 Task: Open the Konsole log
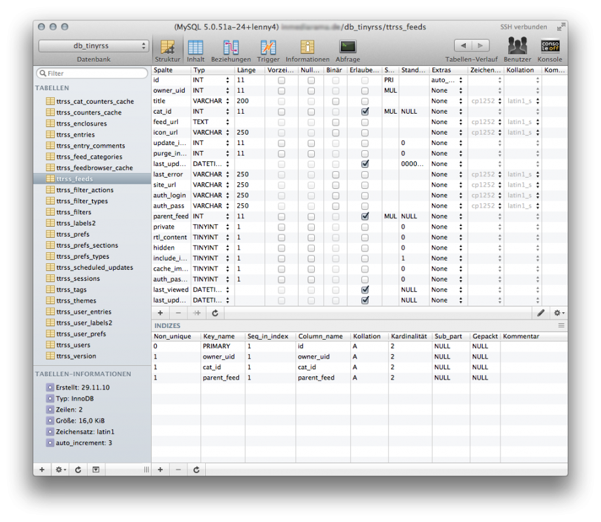(x=549, y=50)
